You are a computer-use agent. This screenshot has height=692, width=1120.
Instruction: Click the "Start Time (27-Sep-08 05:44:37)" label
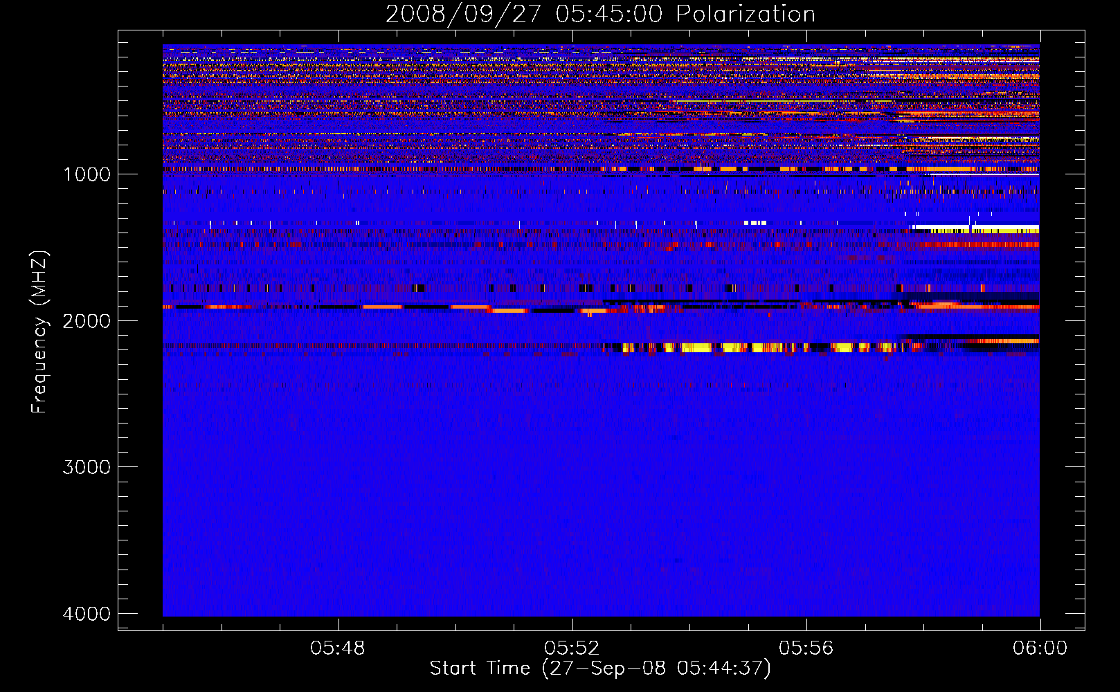click(x=600, y=668)
